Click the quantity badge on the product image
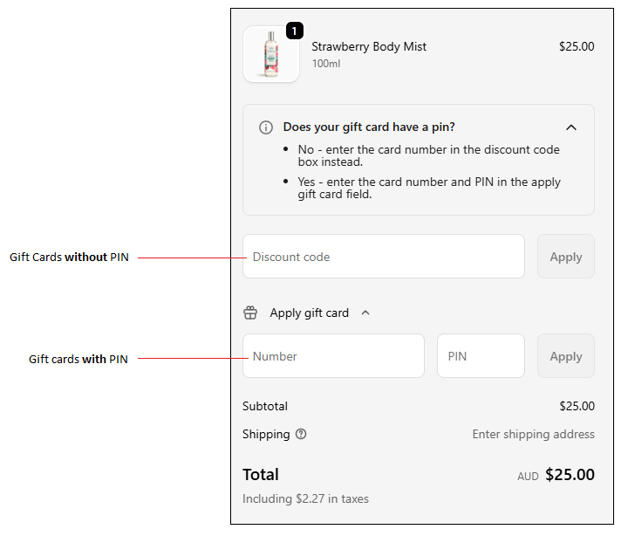Screen dimensions: 621x536 [x=295, y=31]
